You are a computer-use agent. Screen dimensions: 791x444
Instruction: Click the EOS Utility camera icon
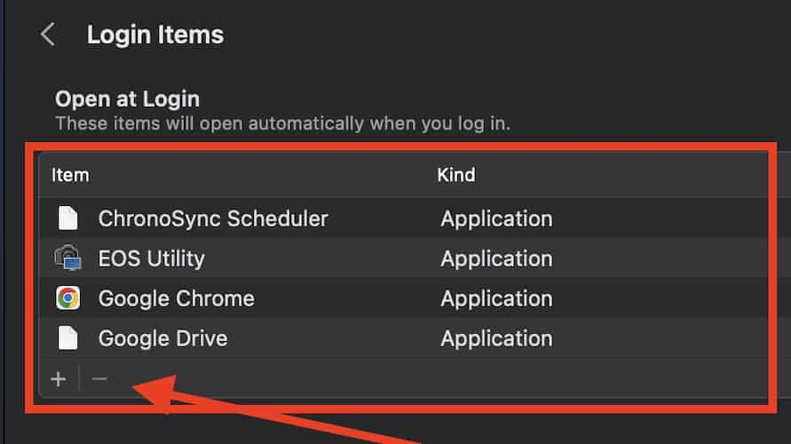67,258
